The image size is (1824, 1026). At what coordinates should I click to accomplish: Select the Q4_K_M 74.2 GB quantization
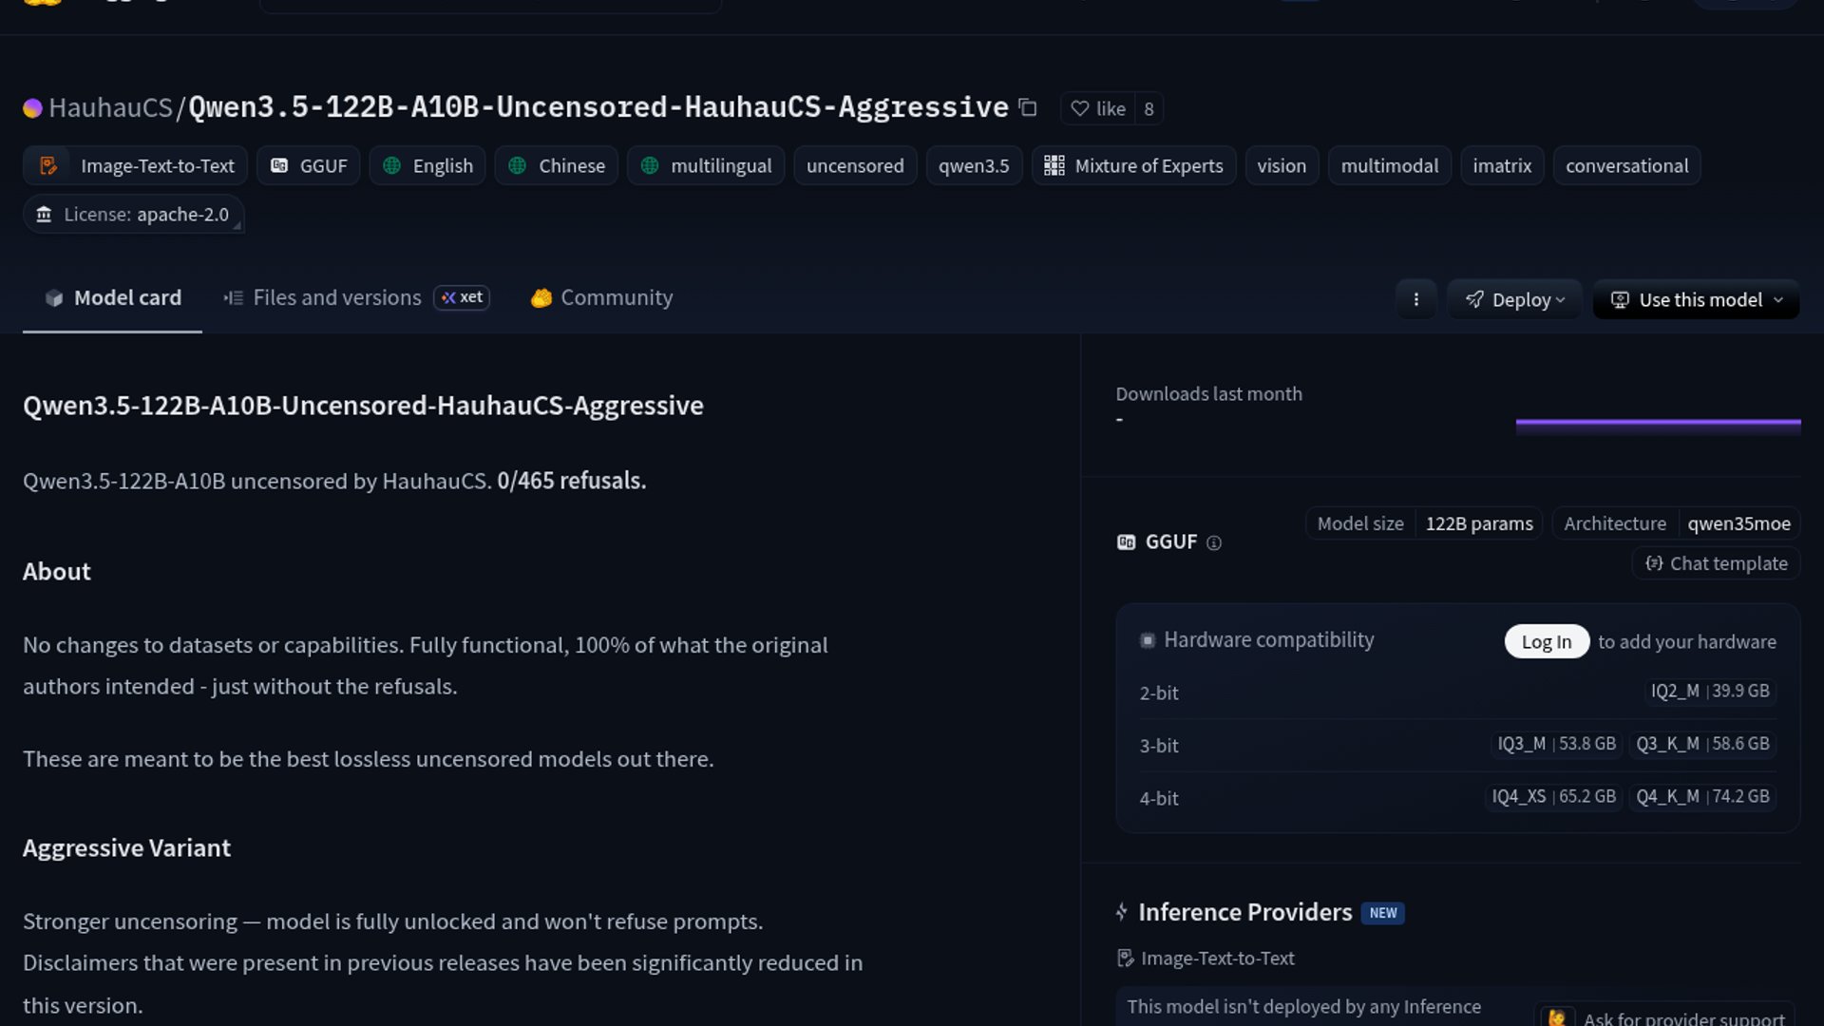(1701, 796)
